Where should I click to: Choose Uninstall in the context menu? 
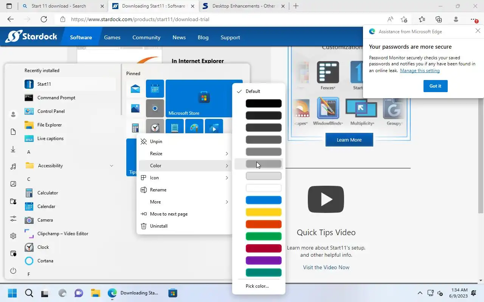(185, 226)
